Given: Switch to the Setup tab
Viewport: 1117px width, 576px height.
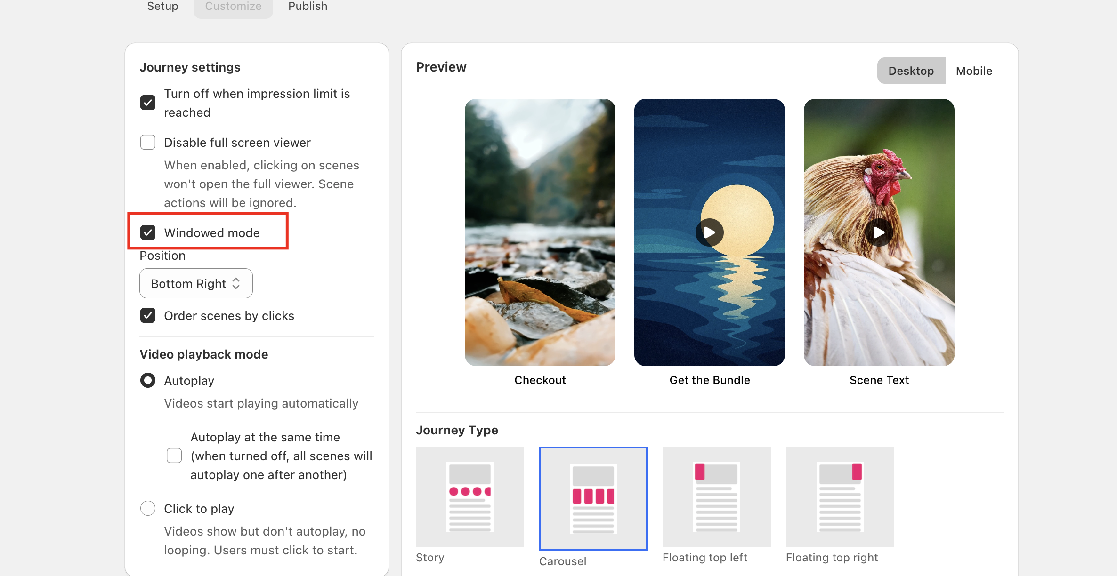Looking at the screenshot, I should pos(162,7).
